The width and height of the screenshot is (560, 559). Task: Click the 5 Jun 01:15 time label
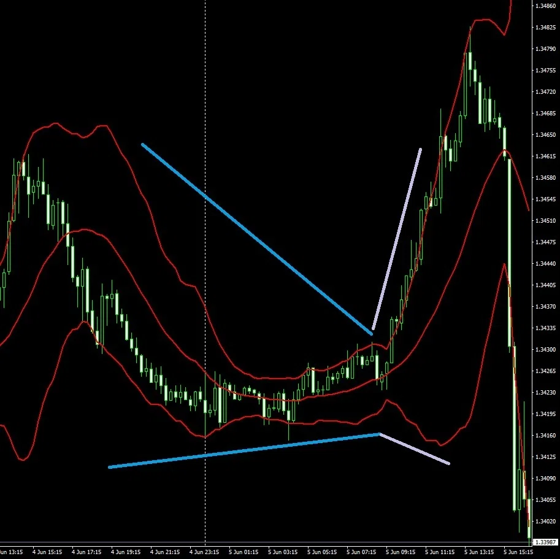[244, 552]
